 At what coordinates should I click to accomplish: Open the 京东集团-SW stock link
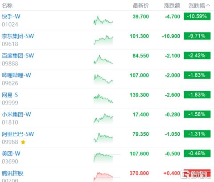click(18, 36)
